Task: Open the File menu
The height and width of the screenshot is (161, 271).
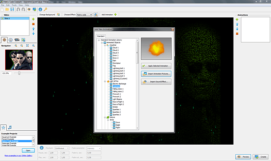Action: 3,5
